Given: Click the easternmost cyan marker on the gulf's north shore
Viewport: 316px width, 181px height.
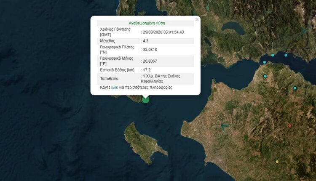Looking at the screenshot, I should tap(286, 55).
